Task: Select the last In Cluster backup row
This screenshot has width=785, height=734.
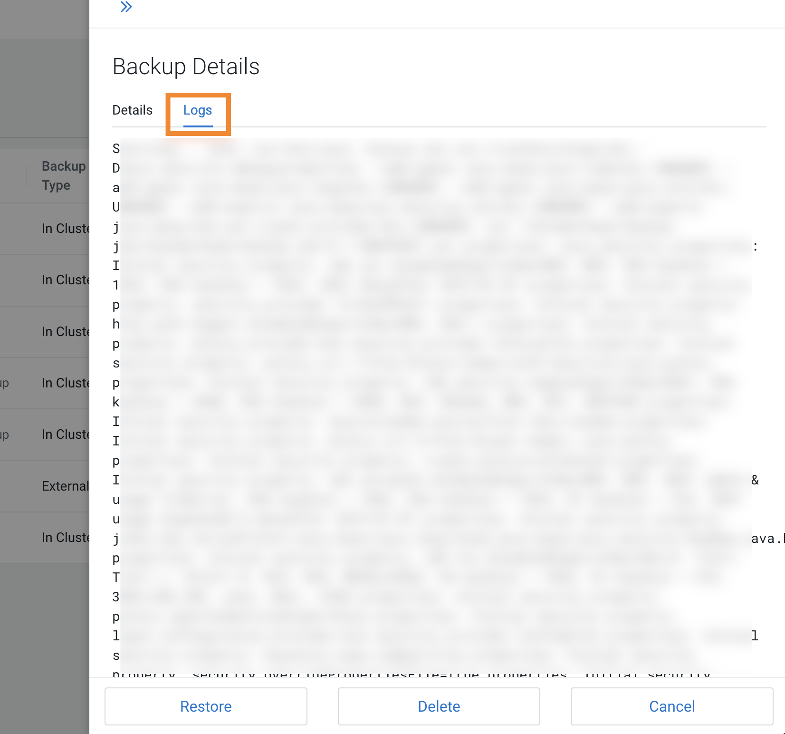Action: point(67,537)
